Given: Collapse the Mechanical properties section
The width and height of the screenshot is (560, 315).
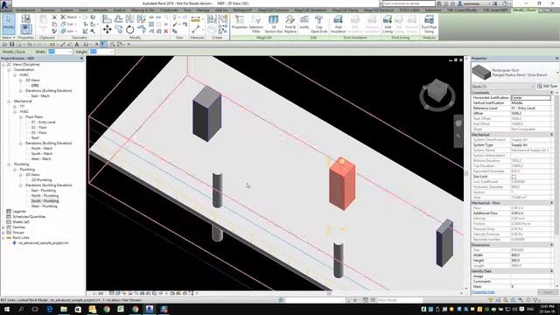Looking at the screenshot, I should click(x=552, y=135).
